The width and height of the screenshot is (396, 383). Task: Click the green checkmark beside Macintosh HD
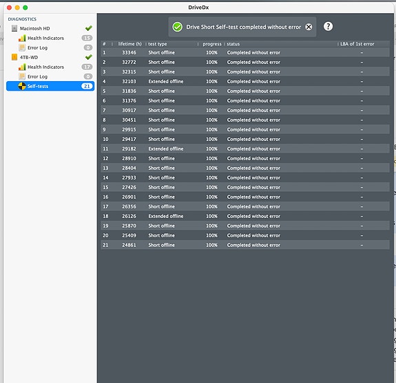(x=88, y=28)
